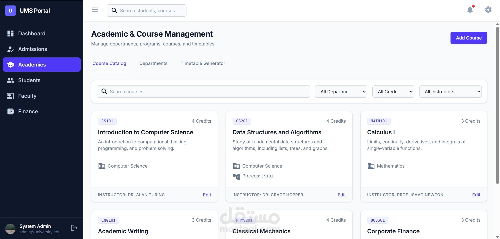Open the Timetable Generator tab
Image resolution: width=500 pixels, height=239 pixels.
203,63
